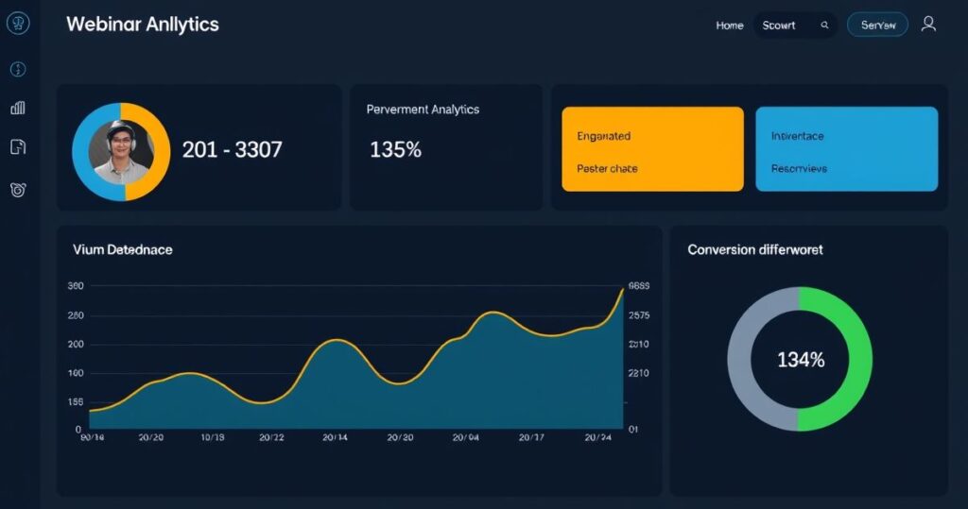Click inside the Scowrt search field

click(781, 25)
